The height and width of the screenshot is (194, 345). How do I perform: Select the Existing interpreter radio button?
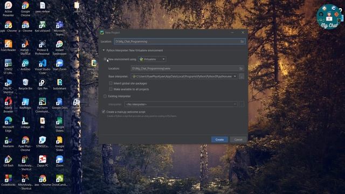(x=105, y=96)
